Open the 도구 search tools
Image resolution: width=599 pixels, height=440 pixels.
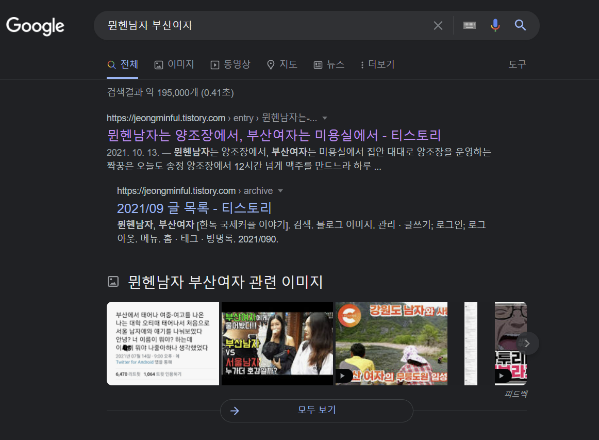coord(517,64)
